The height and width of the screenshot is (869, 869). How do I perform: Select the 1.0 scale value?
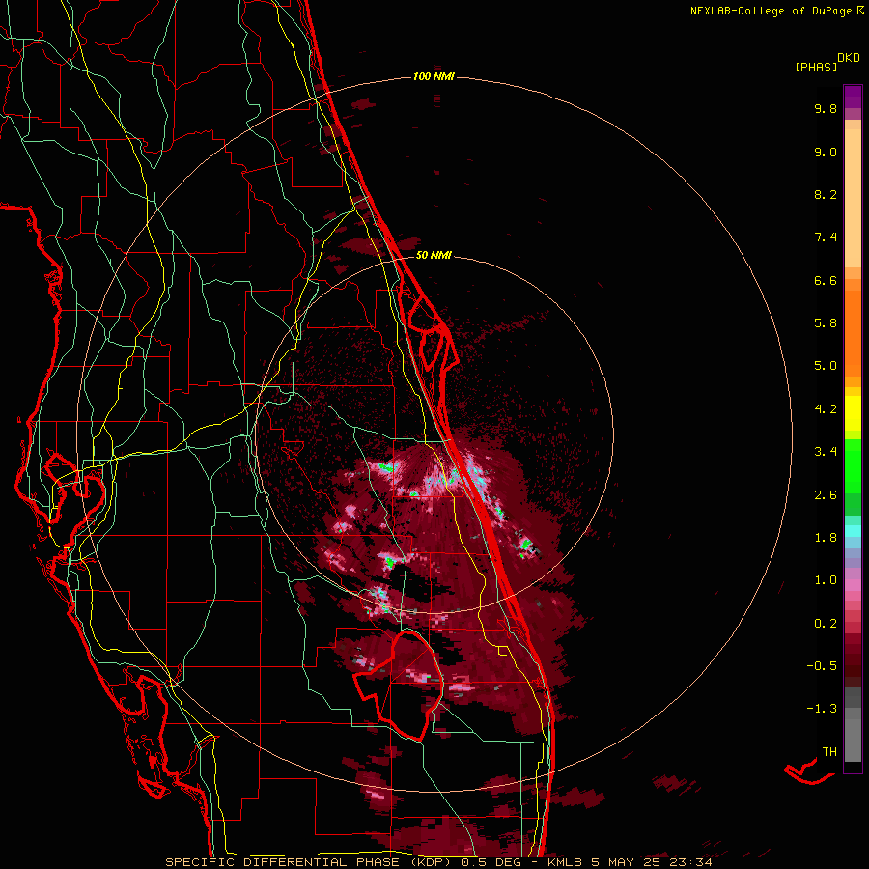[x=826, y=580]
